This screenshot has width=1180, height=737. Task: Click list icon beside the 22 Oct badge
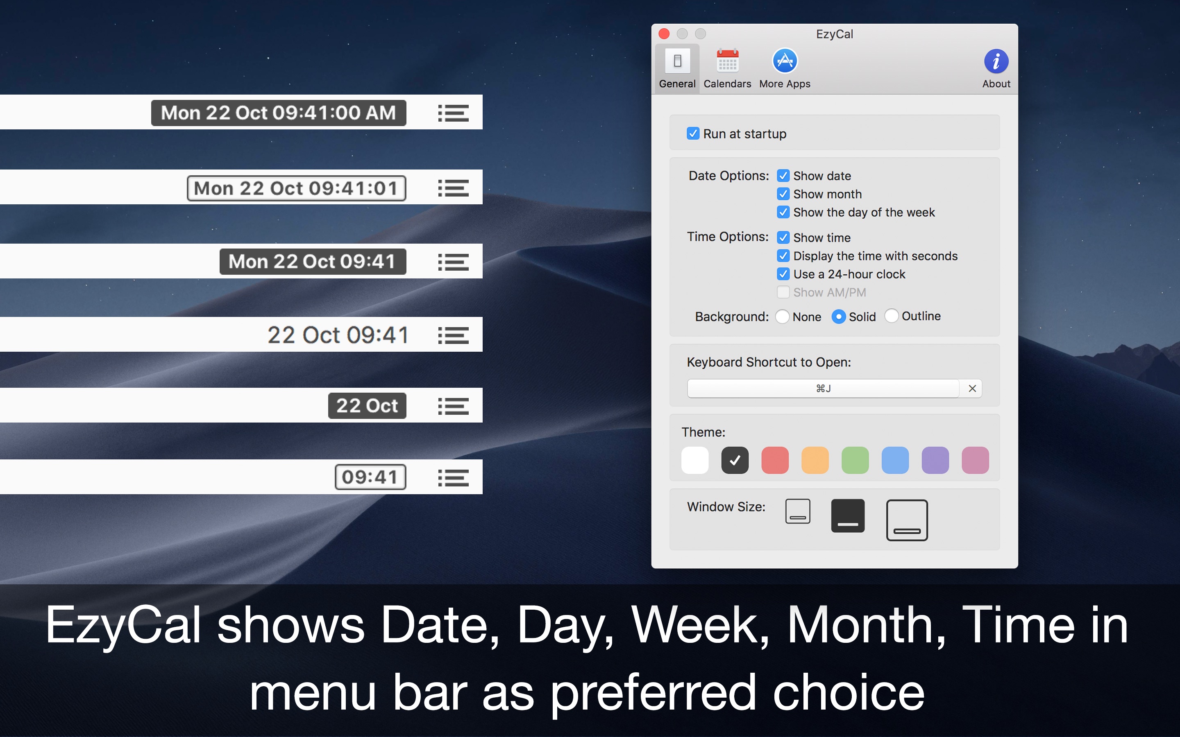click(453, 406)
